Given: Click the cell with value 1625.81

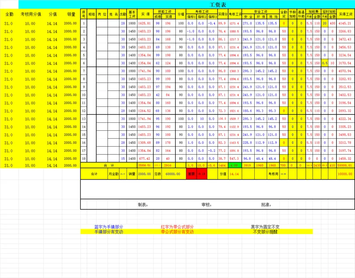Looking at the screenshot, I should pos(145,23).
